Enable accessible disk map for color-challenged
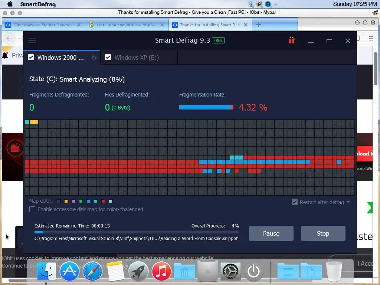The height and width of the screenshot is (285, 380). click(x=32, y=209)
